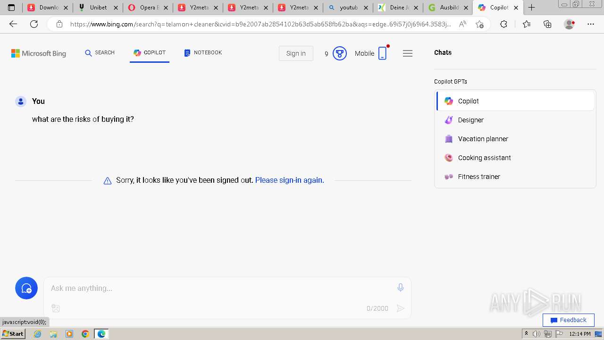Click the browser address bar URL
The image size is (604, 340).
click(260, 24)
